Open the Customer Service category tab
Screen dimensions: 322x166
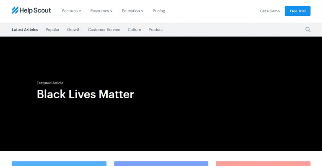104,30
